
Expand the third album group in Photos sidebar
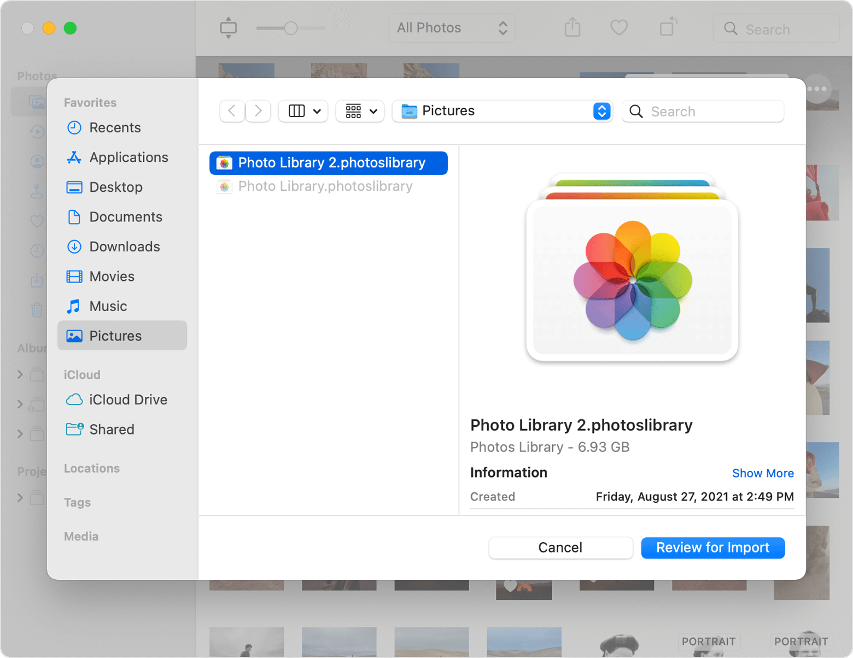click(x=20, y=434)
